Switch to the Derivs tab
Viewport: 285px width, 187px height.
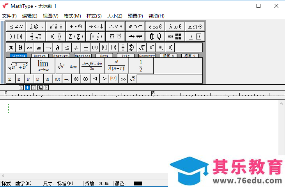(x=40, y=56)
